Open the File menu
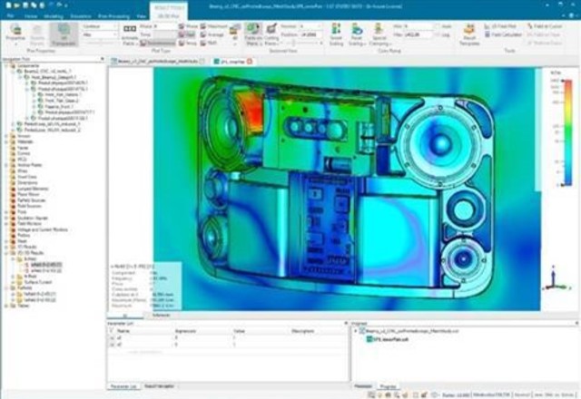Image resolution: width=581 pixels, height=399 pixels. point(11,16)
